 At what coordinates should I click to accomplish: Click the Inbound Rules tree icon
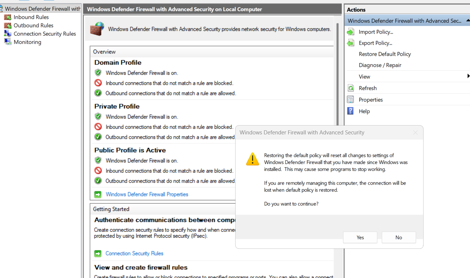(8, 17)
